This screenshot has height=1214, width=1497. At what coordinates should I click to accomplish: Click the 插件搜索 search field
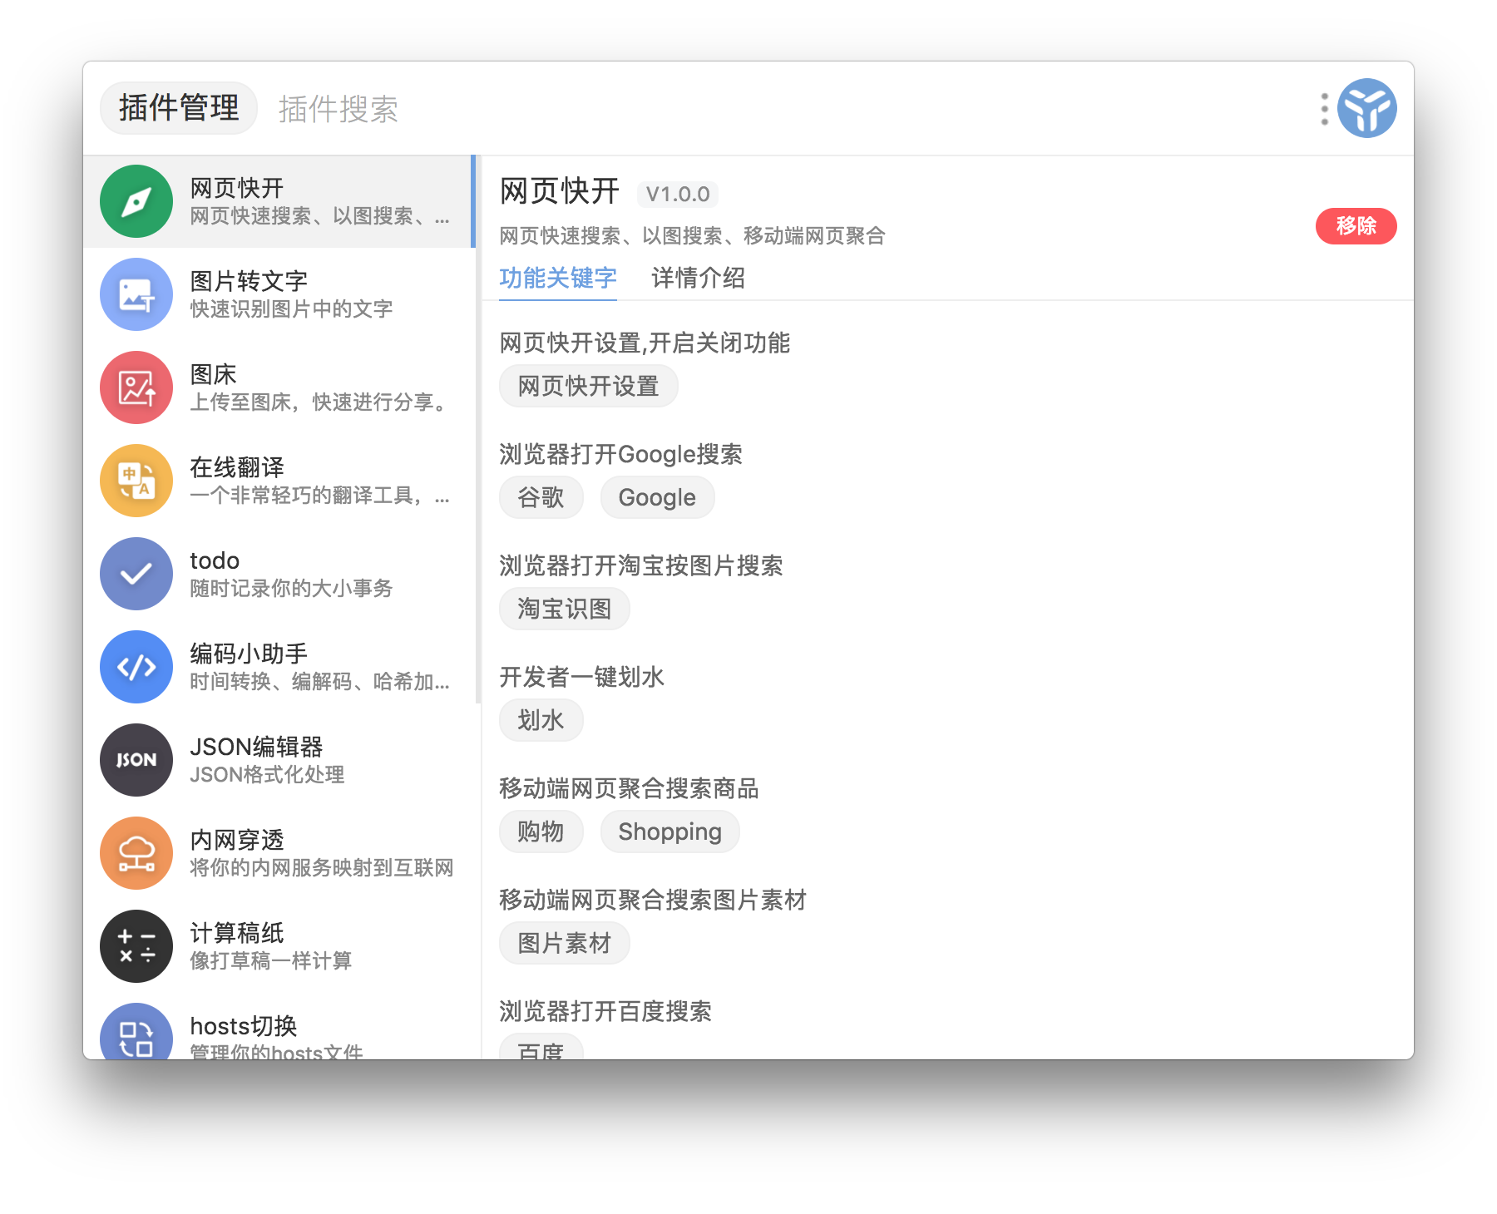338,109
